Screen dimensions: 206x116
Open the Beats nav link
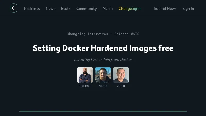66,9
